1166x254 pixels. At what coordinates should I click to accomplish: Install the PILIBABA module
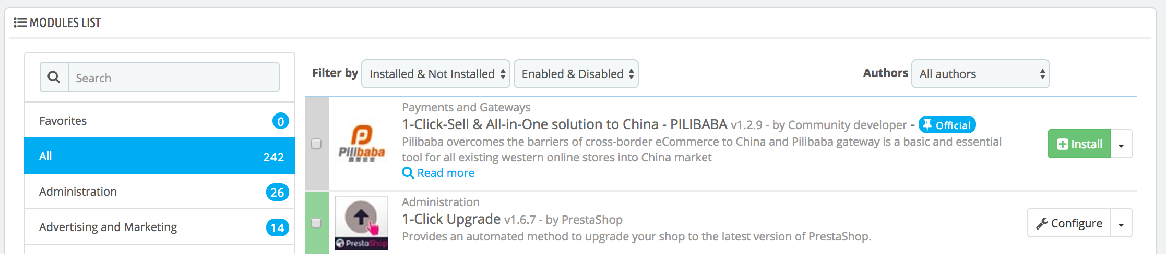pos(1079,144)
